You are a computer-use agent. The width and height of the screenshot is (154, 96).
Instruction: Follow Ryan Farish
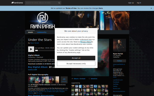point(119,61)
